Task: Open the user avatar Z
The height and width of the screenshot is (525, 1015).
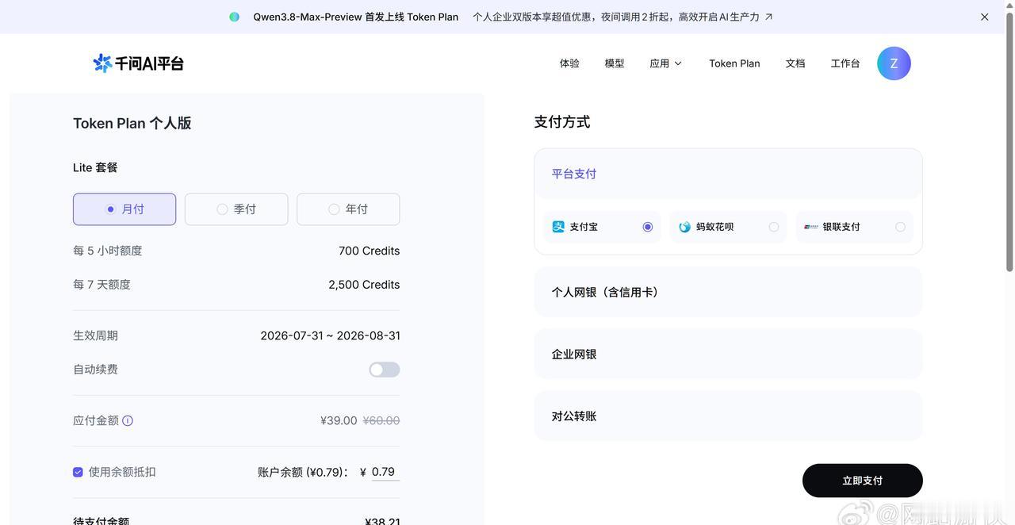Action: click(x=894, y=63)
